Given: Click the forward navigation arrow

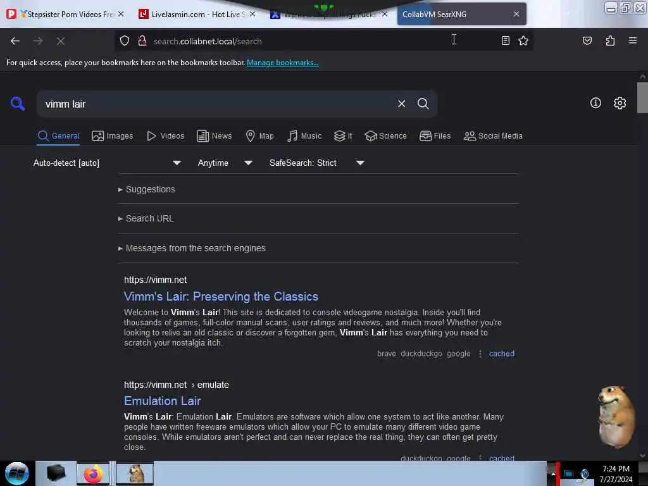Looking at the screenshot, I should coord(37,41).
